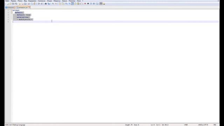
Task: Toggle the highlighted Indent Guide icon
Action: tap(72, 4)
